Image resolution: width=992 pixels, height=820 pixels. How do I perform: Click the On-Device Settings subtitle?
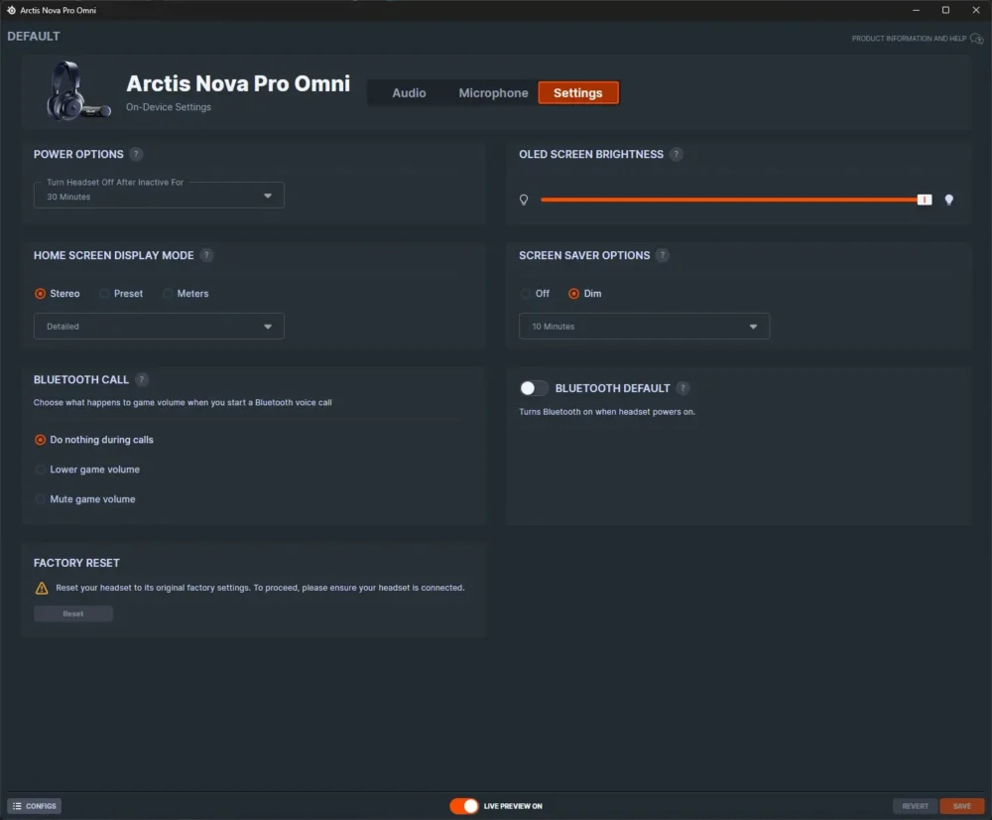click(169, 107)
